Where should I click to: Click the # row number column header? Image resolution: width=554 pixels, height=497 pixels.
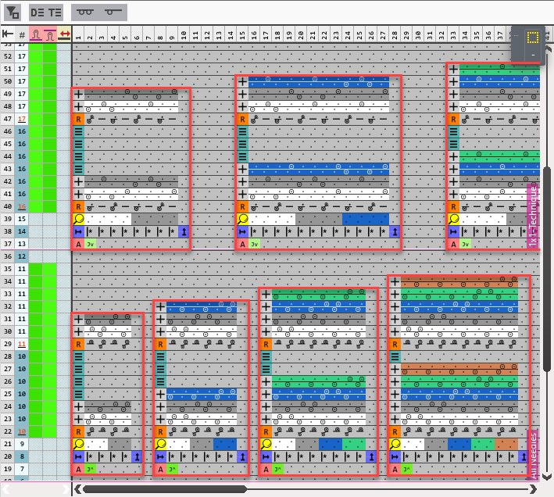pos(22,34)
